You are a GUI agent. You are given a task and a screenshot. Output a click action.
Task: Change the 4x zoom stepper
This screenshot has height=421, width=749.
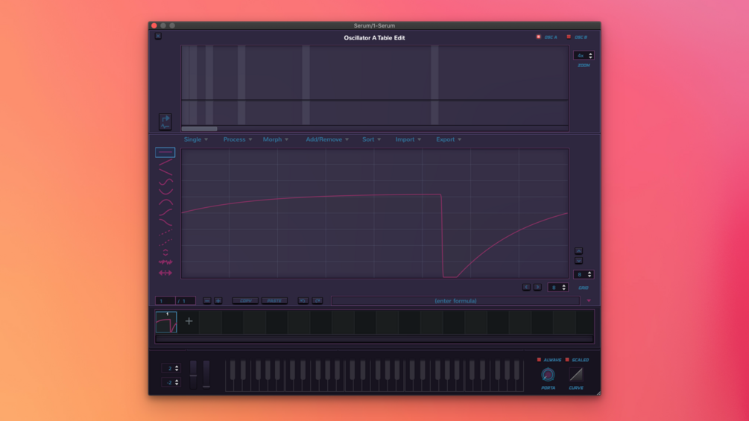pos(584,55)
